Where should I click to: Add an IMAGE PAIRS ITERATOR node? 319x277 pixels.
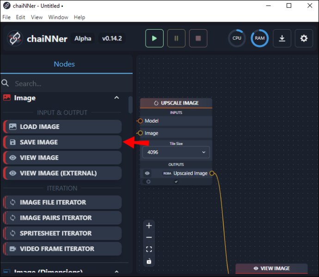tap(62, 217)
